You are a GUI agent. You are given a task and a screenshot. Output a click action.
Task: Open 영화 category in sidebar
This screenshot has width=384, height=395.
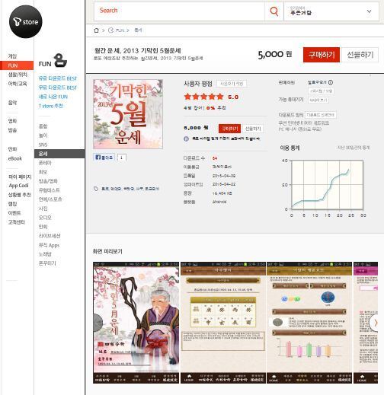pos(12,121)
